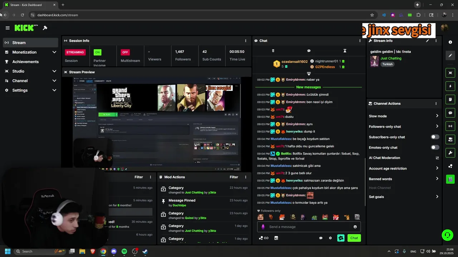Image resolution: width=458 pixels, height=257 pixels.
Task: Open Followers-only chat options
Action: click(404, 126)
